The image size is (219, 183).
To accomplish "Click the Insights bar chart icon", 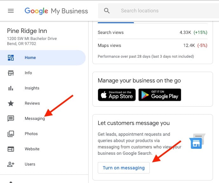I will pyautogui.click(x=11, y=88).
